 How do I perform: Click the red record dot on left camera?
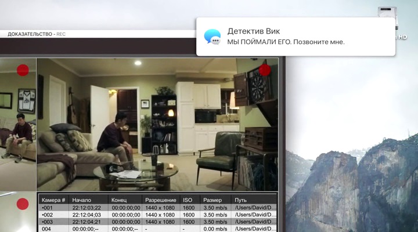point(23,70)
